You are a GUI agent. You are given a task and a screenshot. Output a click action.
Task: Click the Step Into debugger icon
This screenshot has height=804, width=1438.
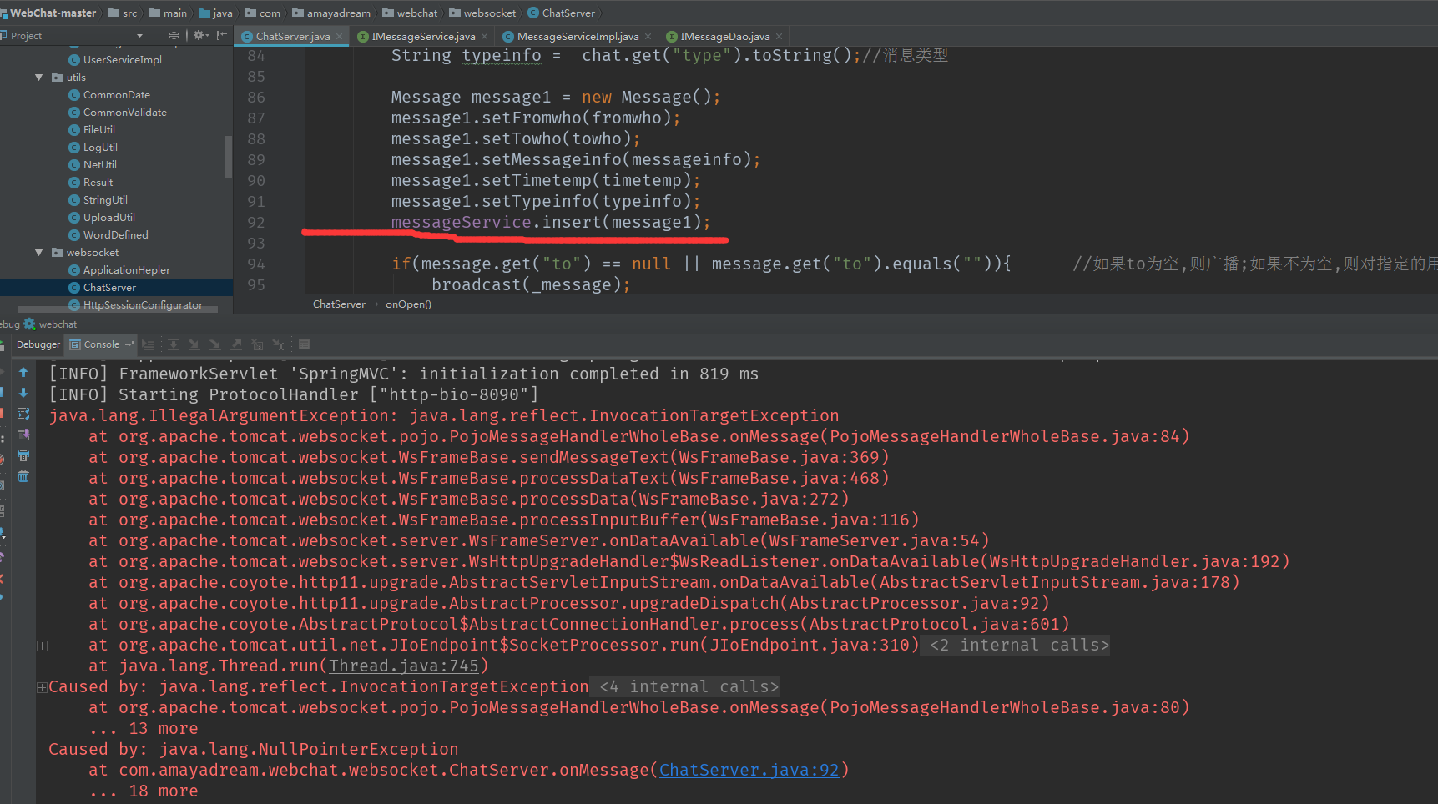point(194,344)
